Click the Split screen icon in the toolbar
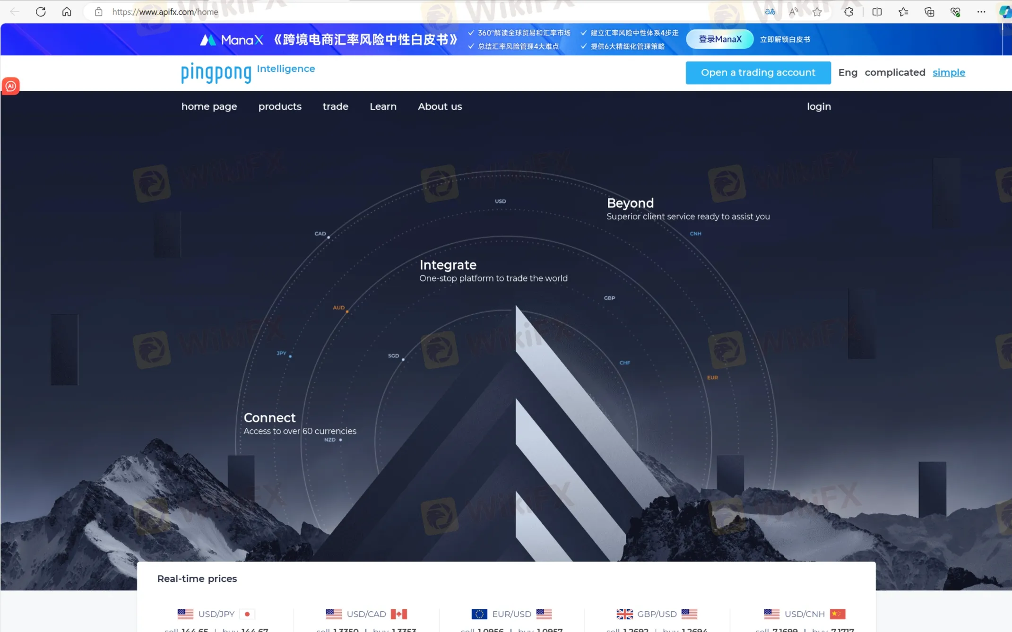 (877, 12)
